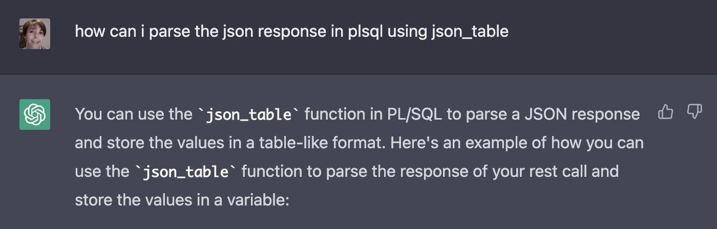Click the second `json_table` inline code in reply
The width and height of the screenshot is (717, 229).
point(185,171)
